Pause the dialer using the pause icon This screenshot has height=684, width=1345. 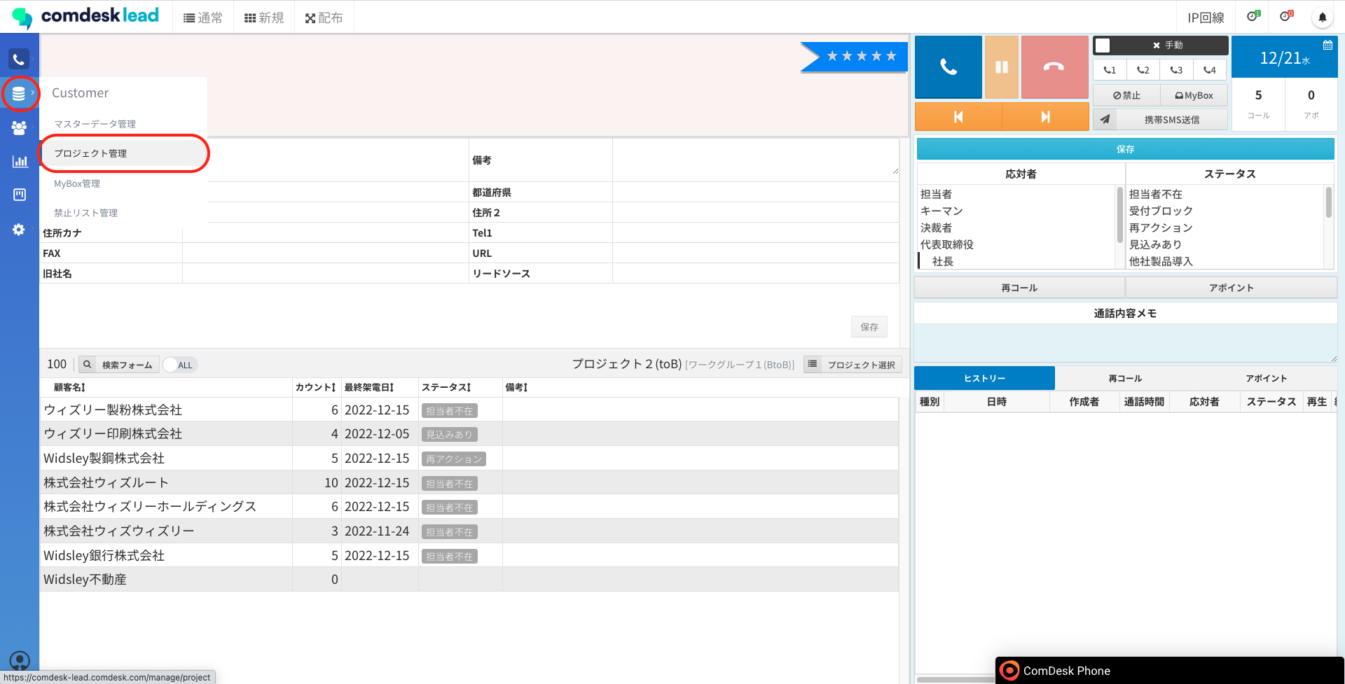pyautogui.click(x=1001, y=67)
